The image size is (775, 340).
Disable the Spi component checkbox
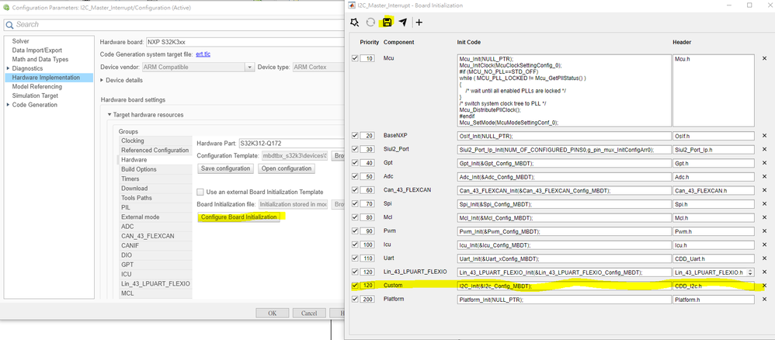(354, 203)
